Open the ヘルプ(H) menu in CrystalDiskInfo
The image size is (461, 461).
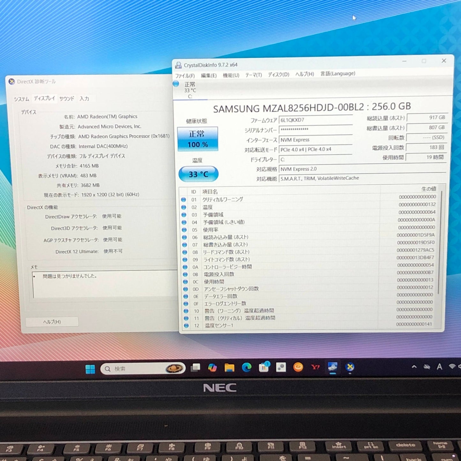(304, 74)
